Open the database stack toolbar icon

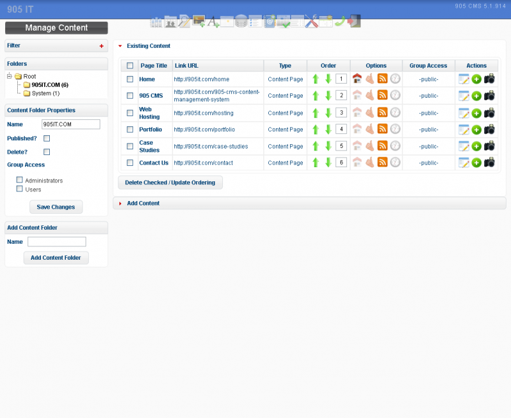[x=241, y=22]
